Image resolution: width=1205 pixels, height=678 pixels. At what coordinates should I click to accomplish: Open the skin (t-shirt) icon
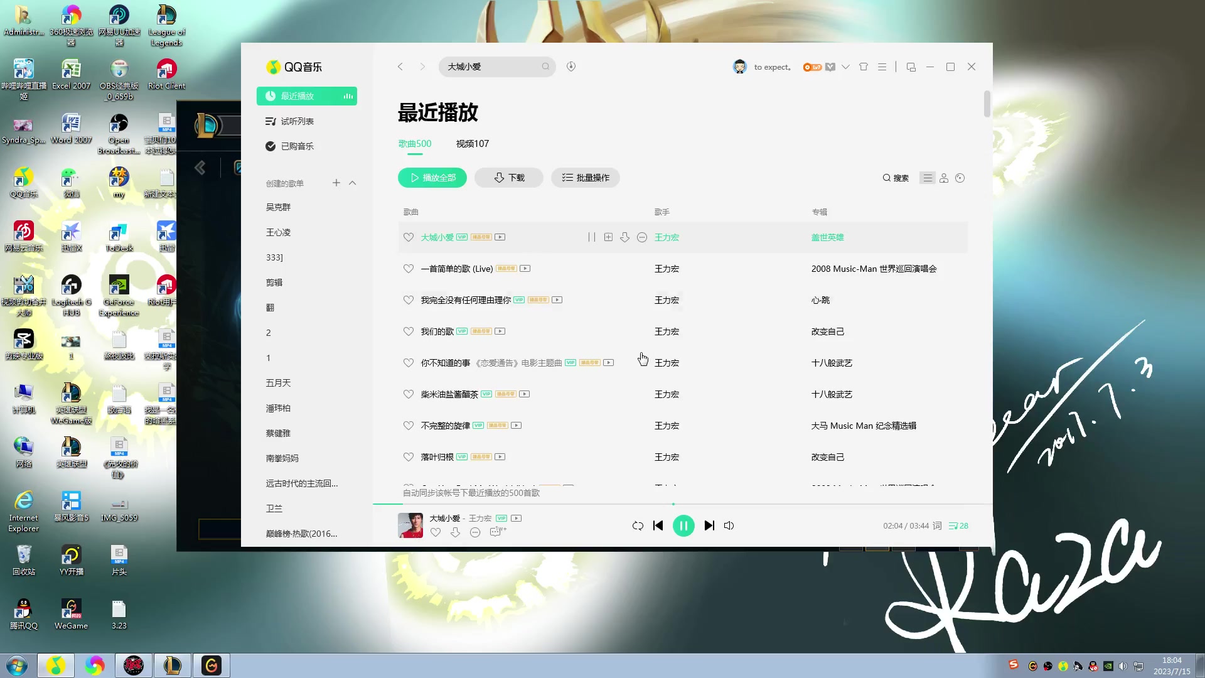click(864, 67)
